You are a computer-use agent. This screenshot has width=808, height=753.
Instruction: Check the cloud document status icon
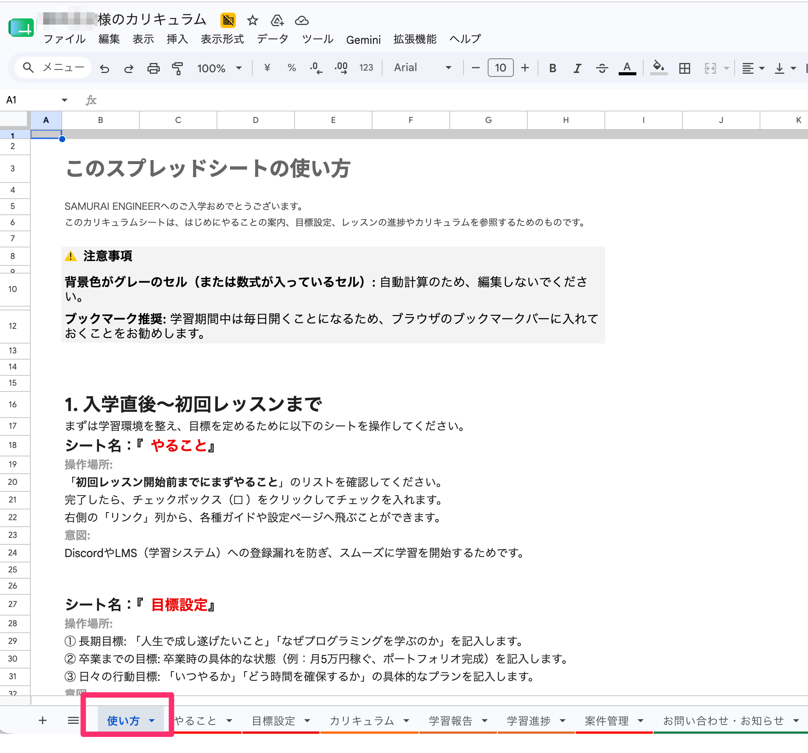pyautogui.click(x=301, y=20)
